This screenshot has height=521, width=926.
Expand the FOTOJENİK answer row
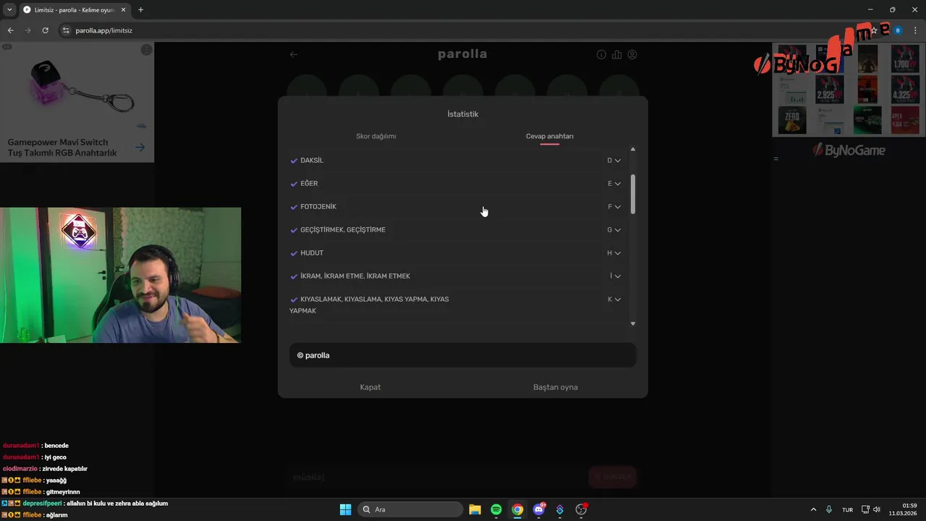coord(617,207)
